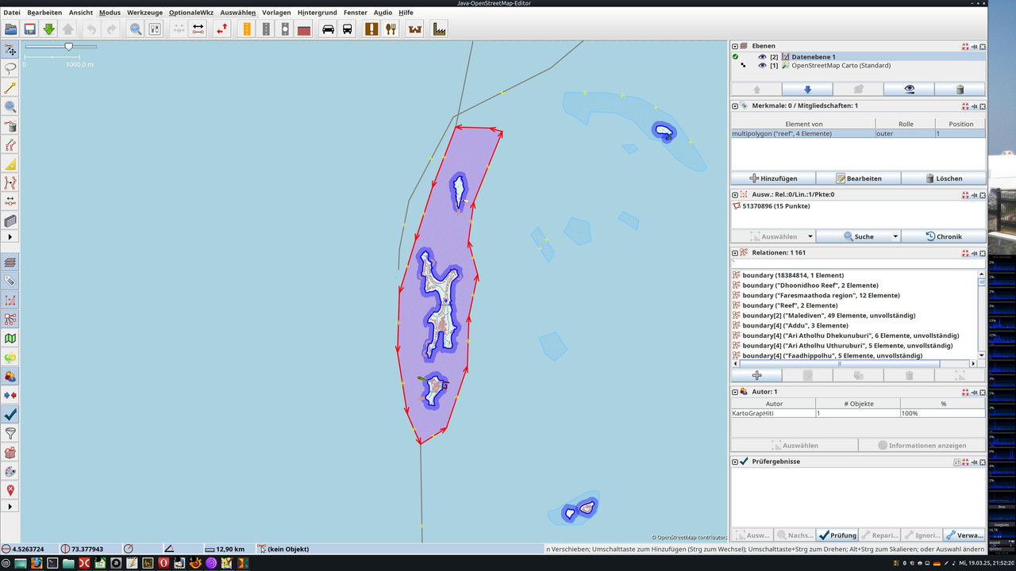Image resolution: width=1016 pixels, height=571 pixels.
Task: Open the Datei menu
Action: tap(12, 13)
